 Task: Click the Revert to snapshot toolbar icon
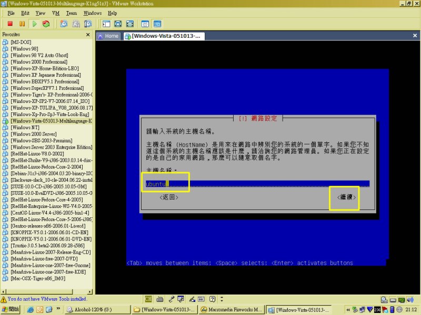(x=76, y=24)
